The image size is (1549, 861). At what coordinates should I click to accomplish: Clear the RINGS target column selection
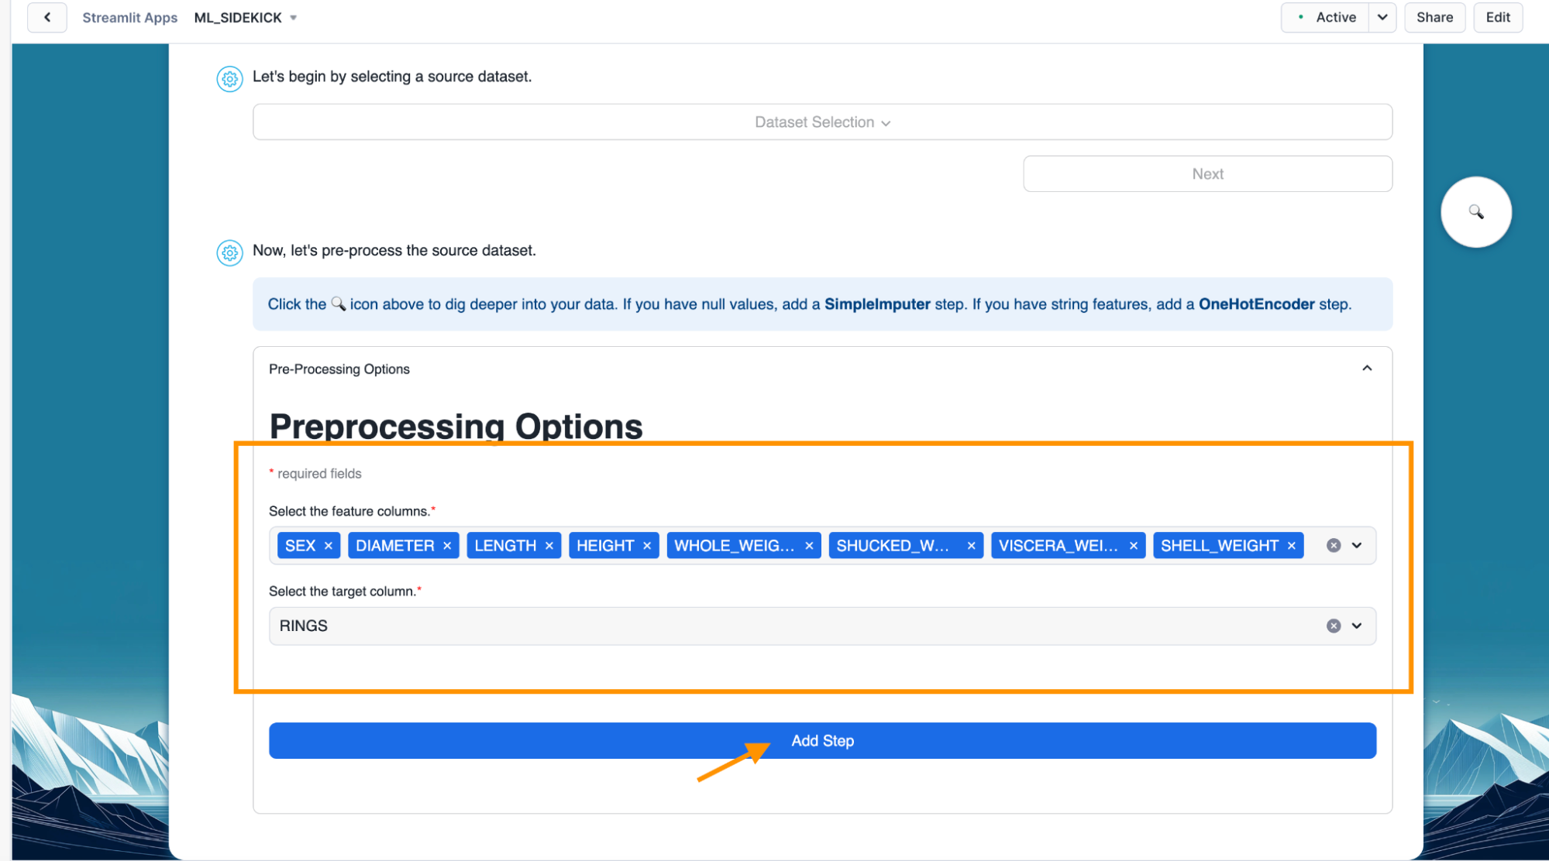(1334, 626)
